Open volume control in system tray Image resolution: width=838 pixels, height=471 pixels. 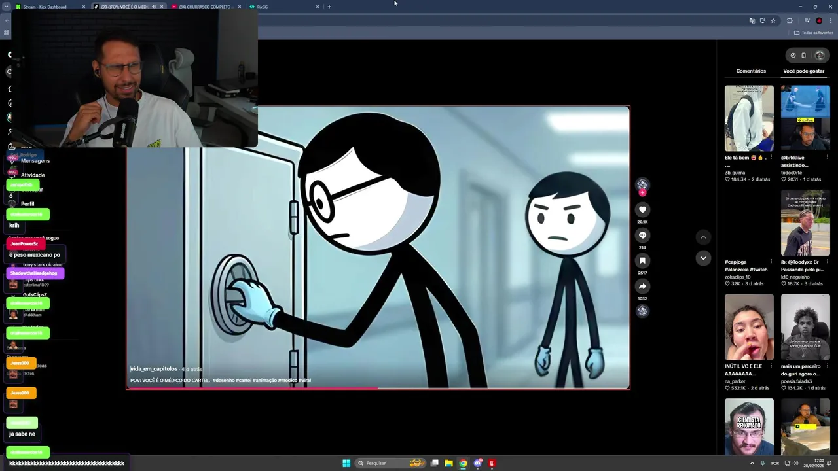pos(795,463)
